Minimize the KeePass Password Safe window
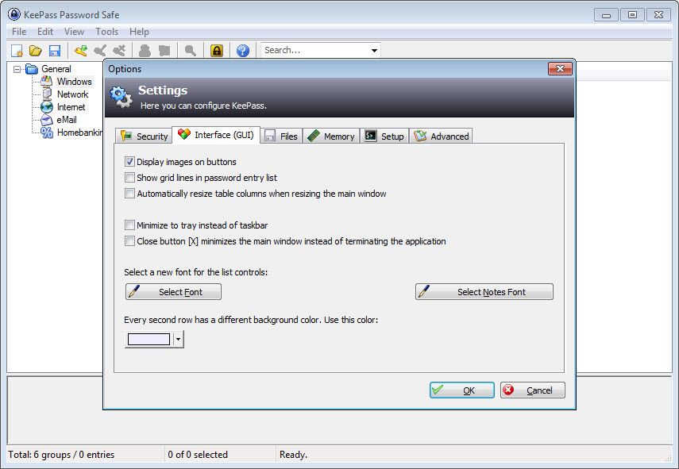The width and height of the screenshot is (679, 469). (606, 15)
